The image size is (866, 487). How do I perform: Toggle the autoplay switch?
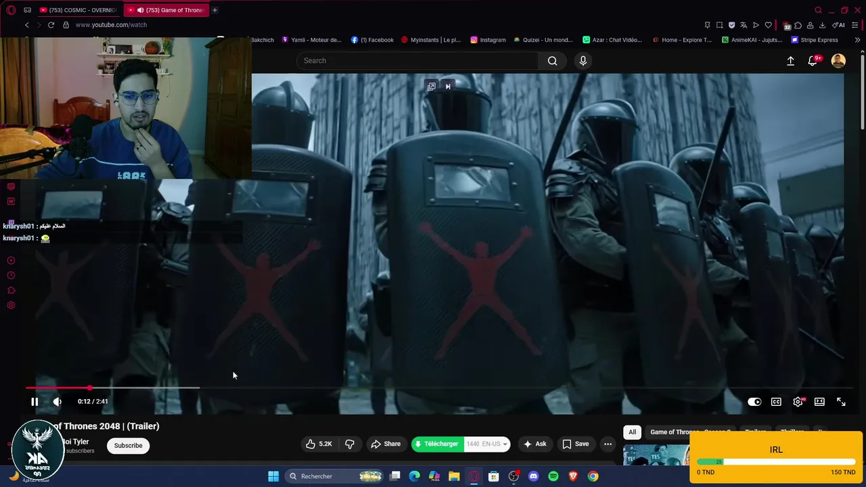point(754,402)
